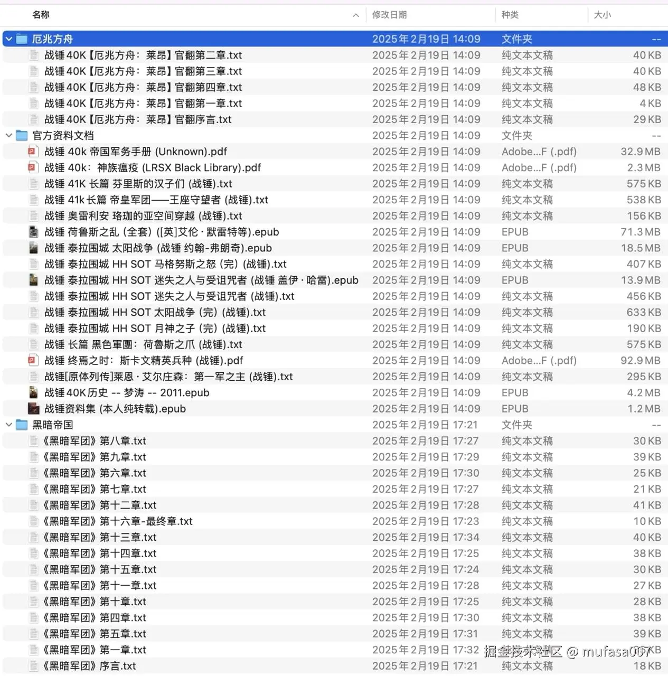This screenshot has height=676, width=668.
Task: Click EPUB cover icon of 战锤资料集
Action: point(33,409)
